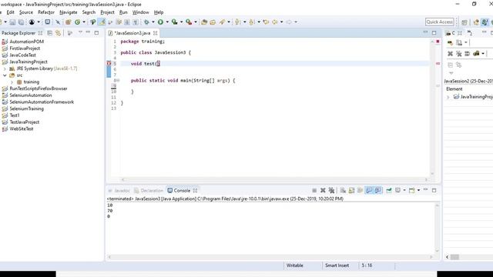493x277 pixels.
Task: Click Remove All Sessions icon in Coverage view
Action: click(x=459, y=54)
